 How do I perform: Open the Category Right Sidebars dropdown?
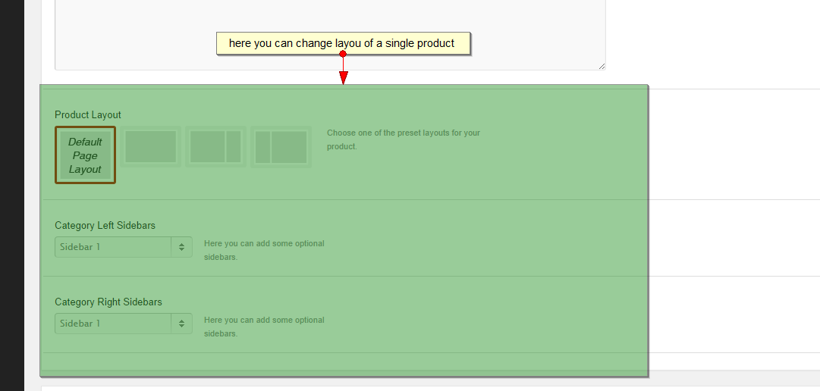(114, 324)
